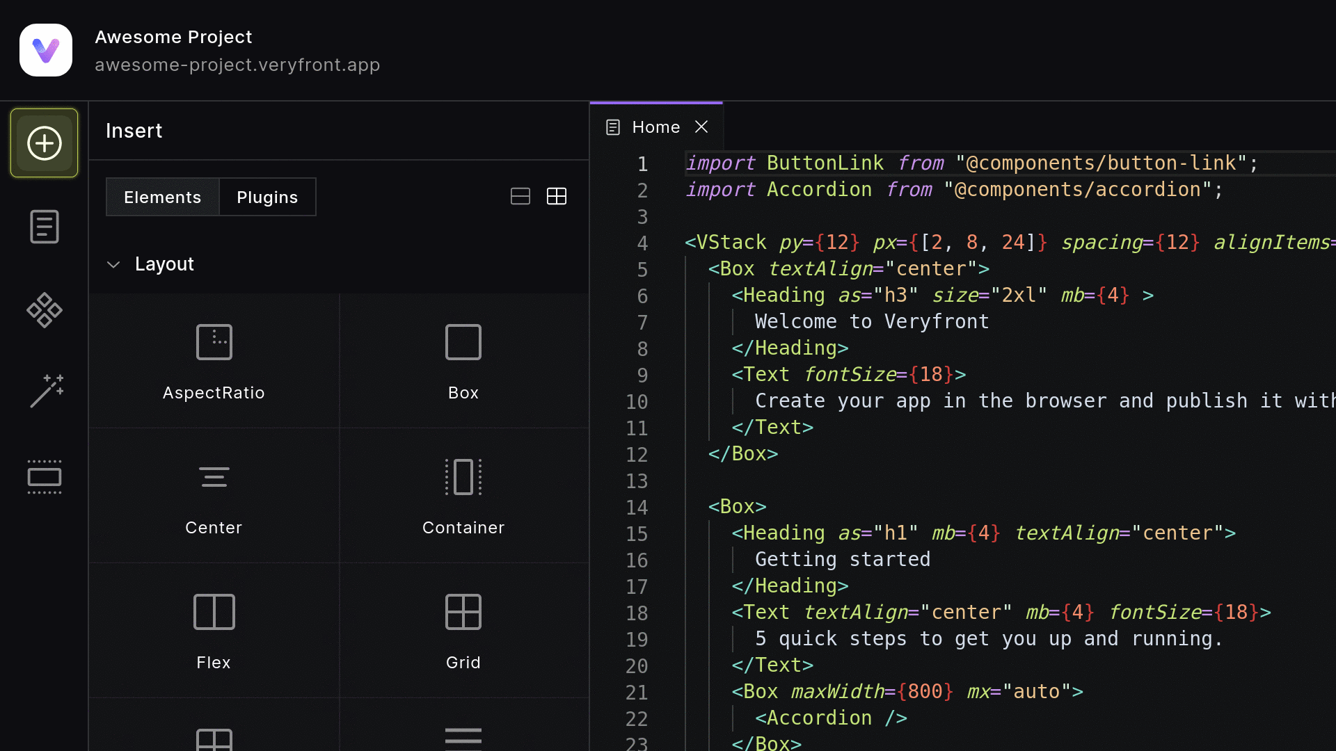
Task: Click line number 14 in gutter
Action: point(637,508)
